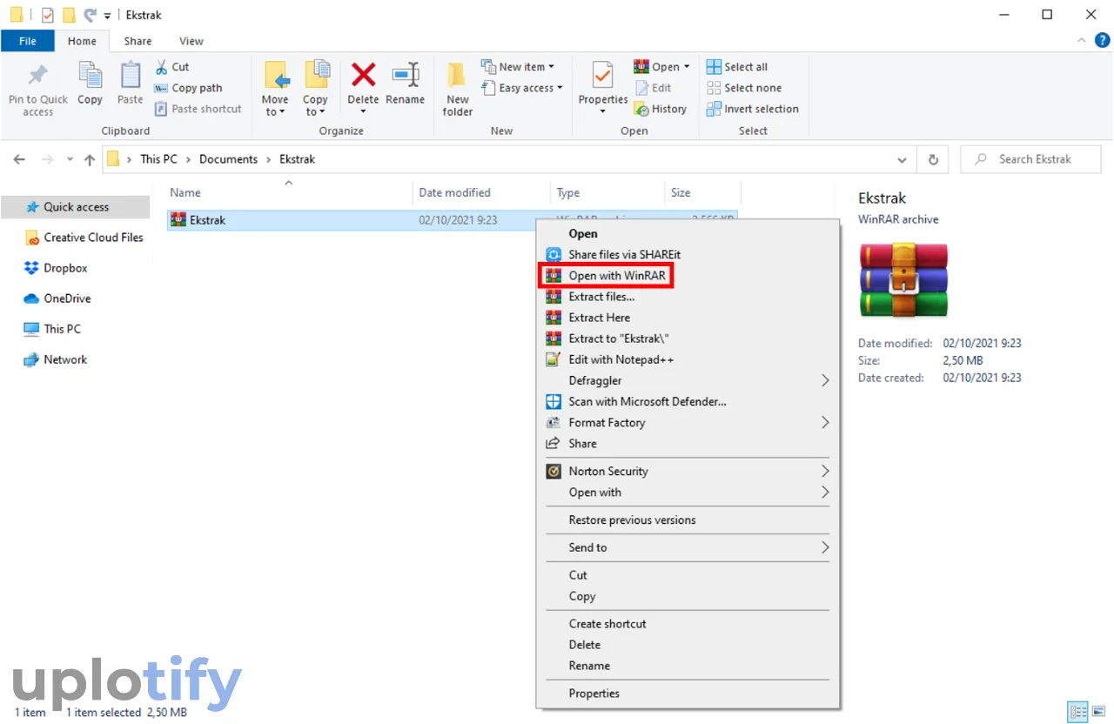Select Quick access in sidebar
Image resolution: width=1114 pixels, height=724 pixels.
[76, 207]
